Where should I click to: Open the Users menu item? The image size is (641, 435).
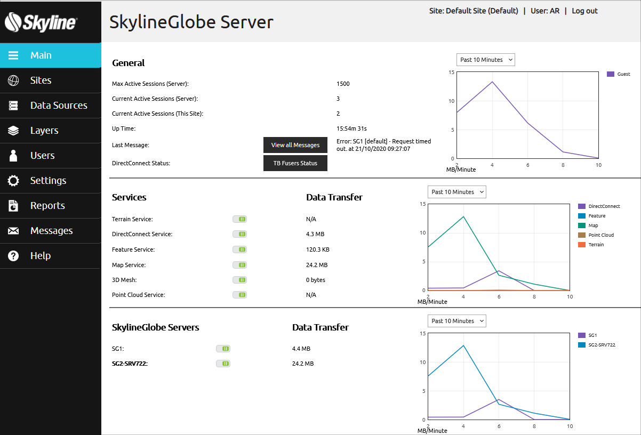point(51,156)
